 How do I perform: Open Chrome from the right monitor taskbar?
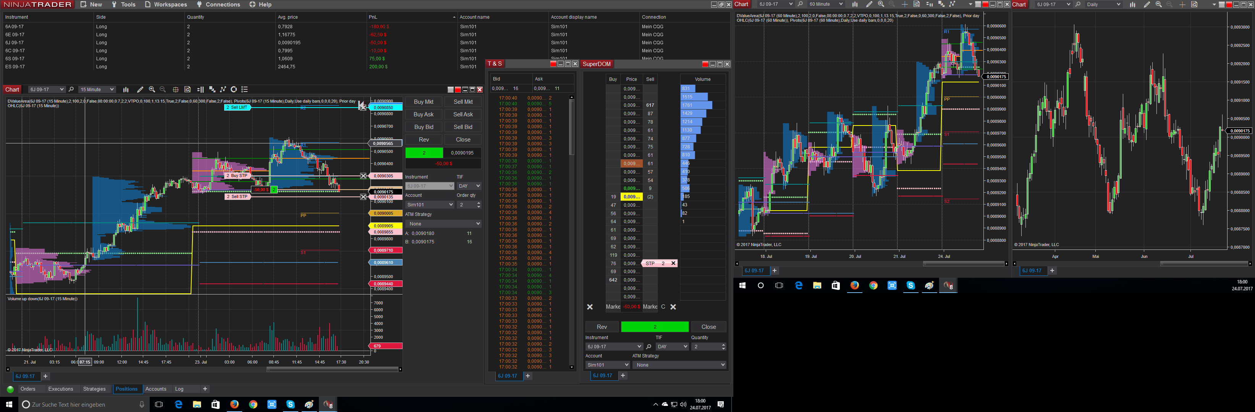873,285
